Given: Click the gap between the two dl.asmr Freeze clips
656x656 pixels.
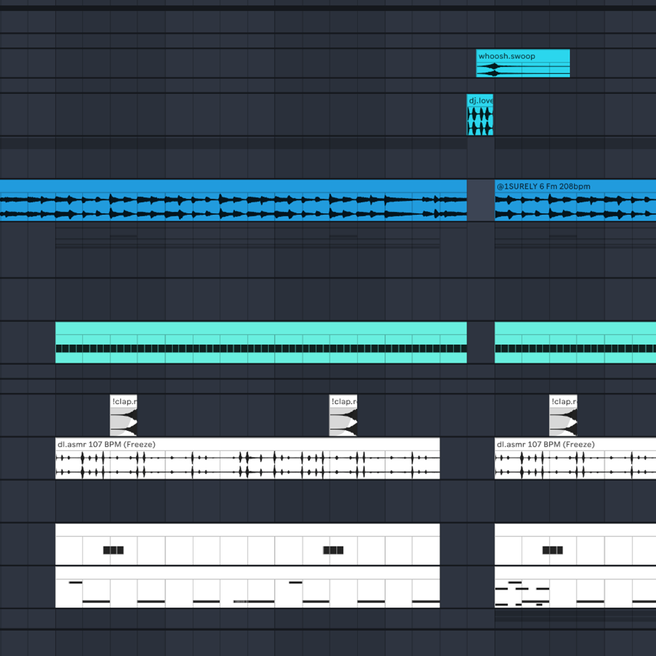Looking at the screenshot, I should pyautogui.click(x=466, y=459).
